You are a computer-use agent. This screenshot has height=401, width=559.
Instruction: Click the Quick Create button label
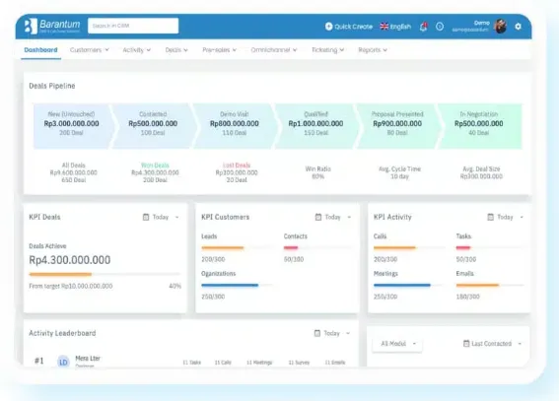coord(353,27)
